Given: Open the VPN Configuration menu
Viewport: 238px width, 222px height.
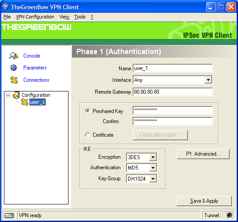Looking at the screenshot, I should (x=35, y=17).
